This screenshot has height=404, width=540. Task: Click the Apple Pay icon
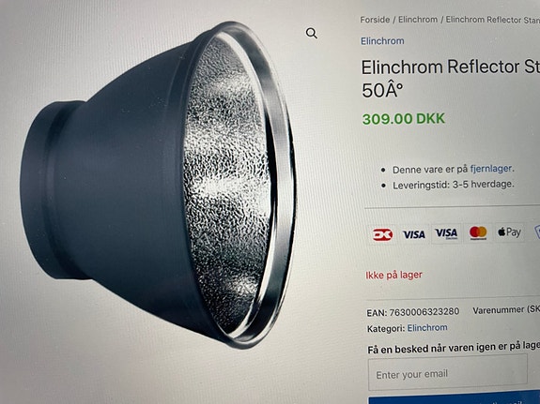[509, 232]
